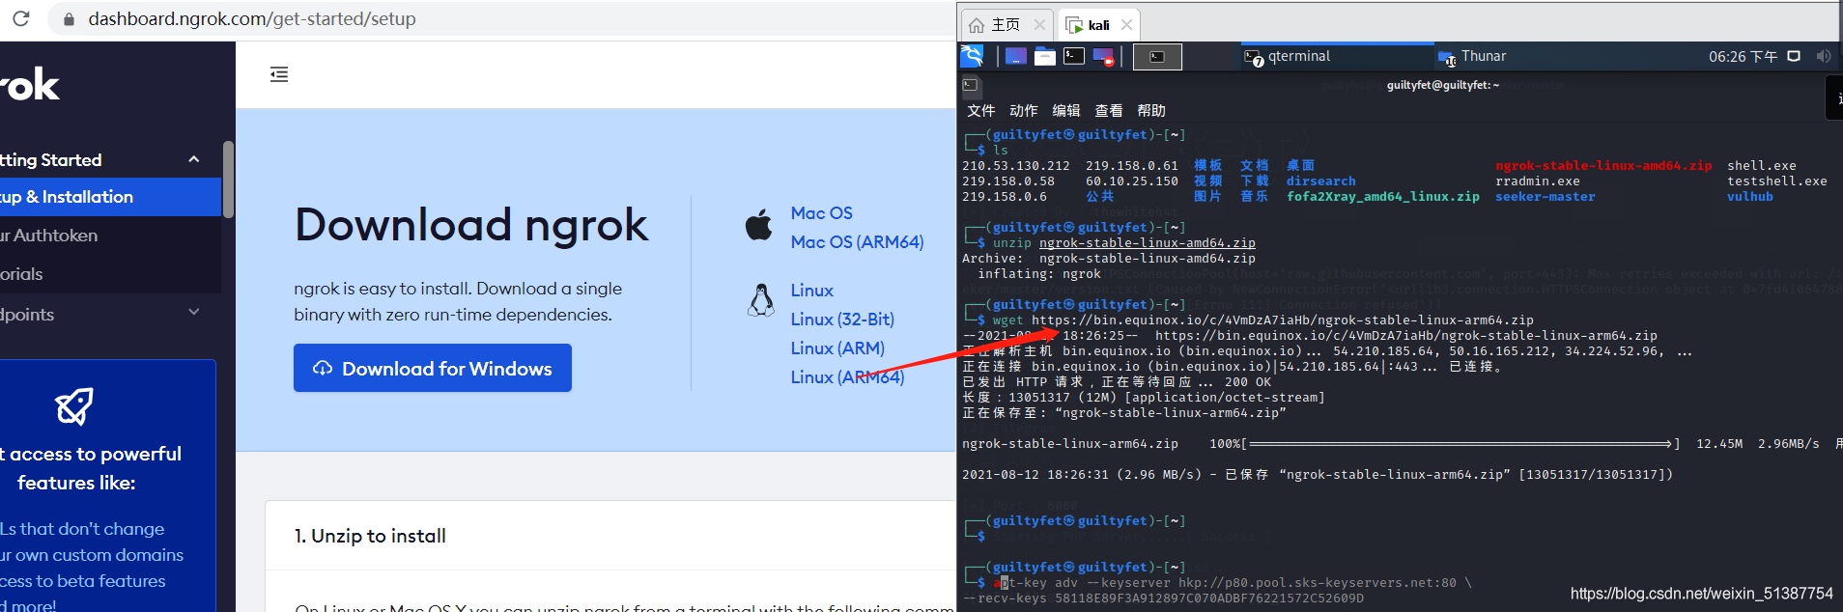1843x612 pixels.
Task: Open the Kali dragon applications menu
Action: pos(973,56)
